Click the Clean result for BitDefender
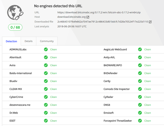The width and height of the screenshot is (164, 126). (x=148, y=73)
